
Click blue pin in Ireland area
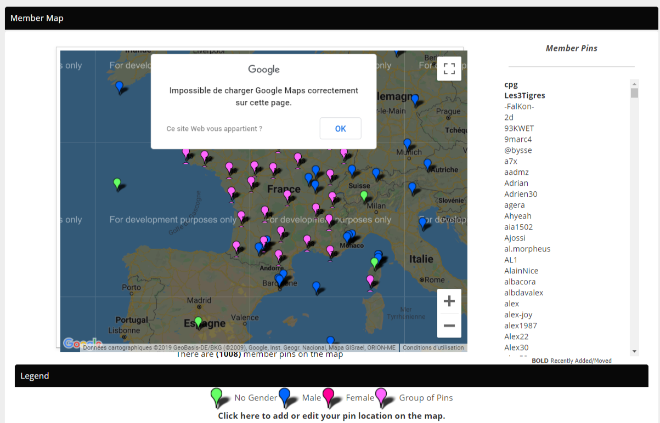119,88
